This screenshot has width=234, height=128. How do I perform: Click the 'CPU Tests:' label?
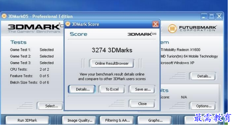[x=19, y=69]
